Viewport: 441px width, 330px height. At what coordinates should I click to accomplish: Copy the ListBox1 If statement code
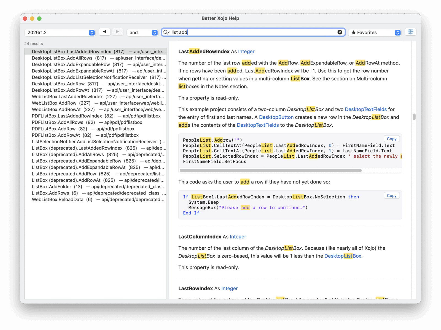pyautogui.click(x=392, y=196)
